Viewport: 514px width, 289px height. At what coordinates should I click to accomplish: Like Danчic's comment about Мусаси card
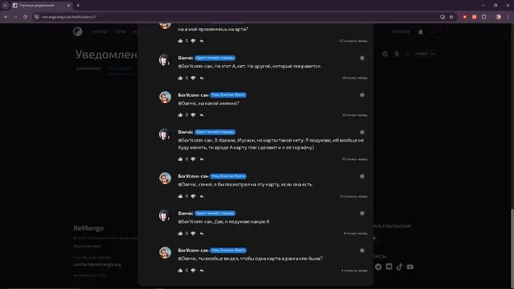click(180, 159)
